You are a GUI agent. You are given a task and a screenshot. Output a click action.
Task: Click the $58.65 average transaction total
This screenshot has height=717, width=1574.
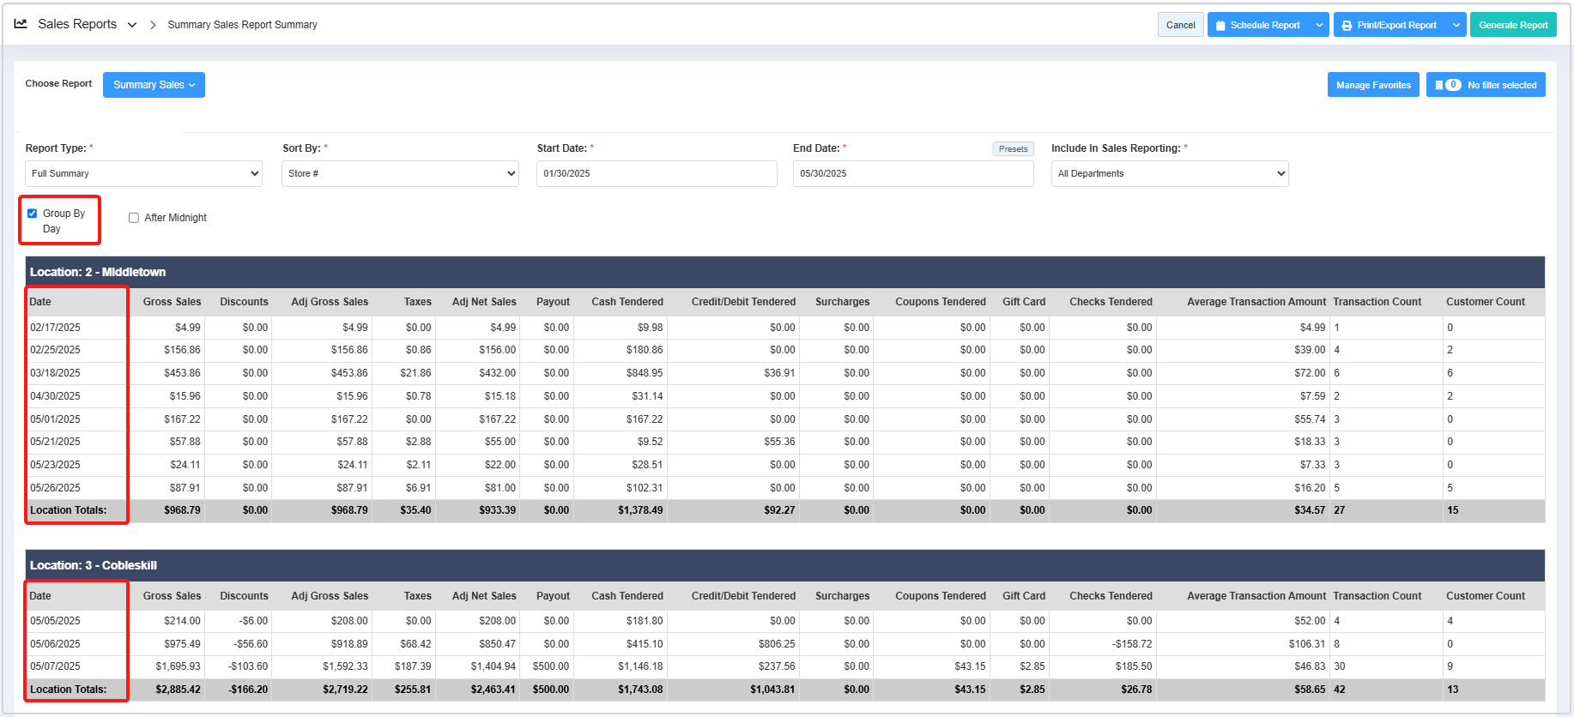coord(1310,690)
